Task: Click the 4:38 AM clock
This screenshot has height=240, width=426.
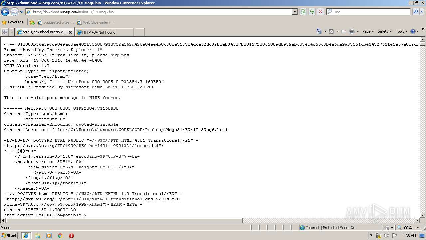Action: point(409,236)
